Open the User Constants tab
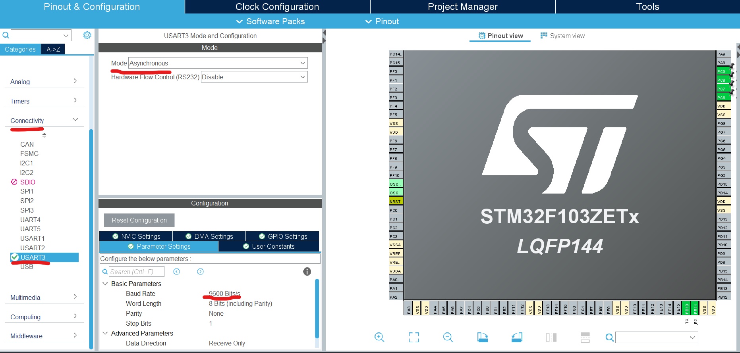 [x=269, y=246]
